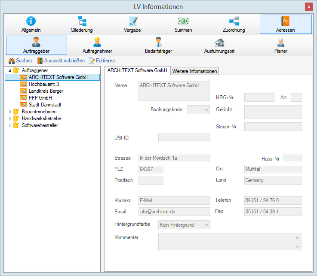Click the door icon beside Auswahl schließen

[x=40, y=61]
